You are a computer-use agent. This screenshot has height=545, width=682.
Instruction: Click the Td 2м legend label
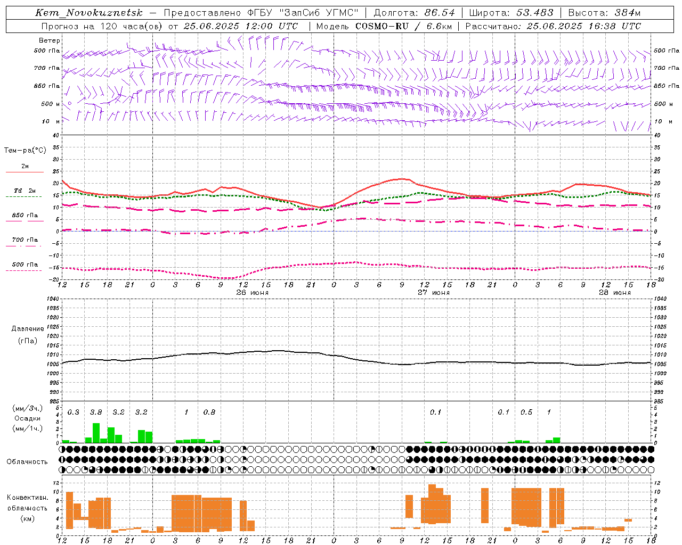[25, 191]
